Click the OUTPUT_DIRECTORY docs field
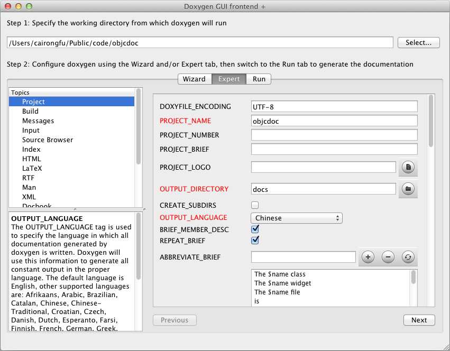This screenshot has height=351, width=450. coord(324,189)
